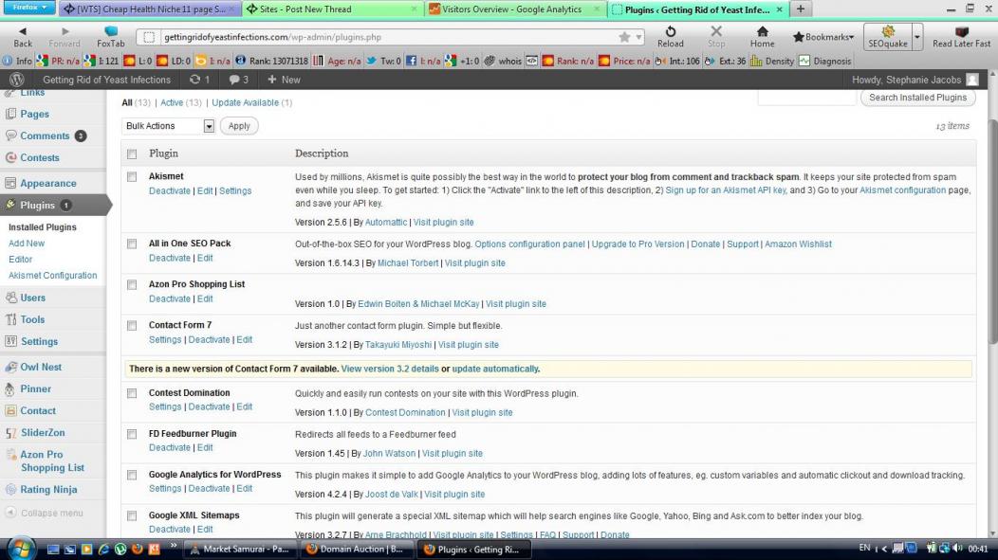The width and height of the screenshot is (998, 560).
Task: Expand the Firefox application menu
Action: click(x=29, y=8)
